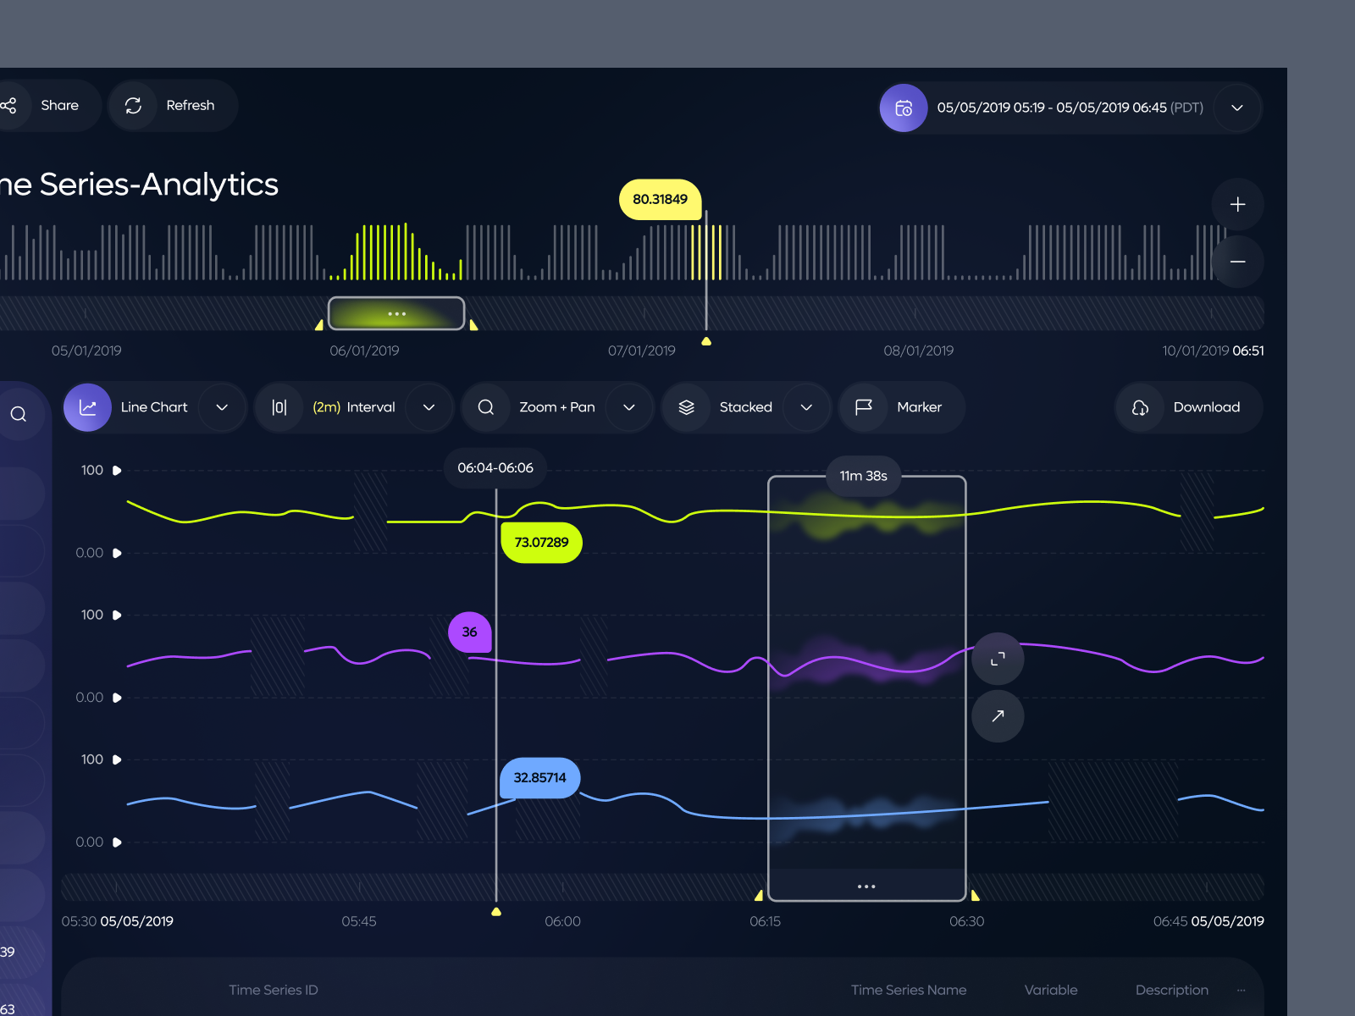Click the fullscreen expand icon over the chart
This screenshot has width=1355, height=1016.
pos(998,659)
